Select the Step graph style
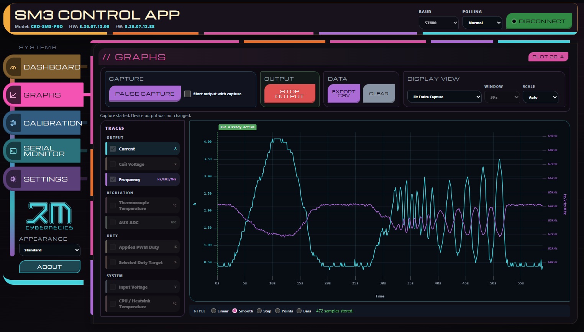This screenshot has height=332, width=584. [259, 311]
